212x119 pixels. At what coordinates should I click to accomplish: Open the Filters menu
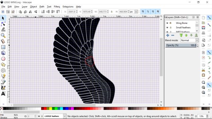(57, 7)
